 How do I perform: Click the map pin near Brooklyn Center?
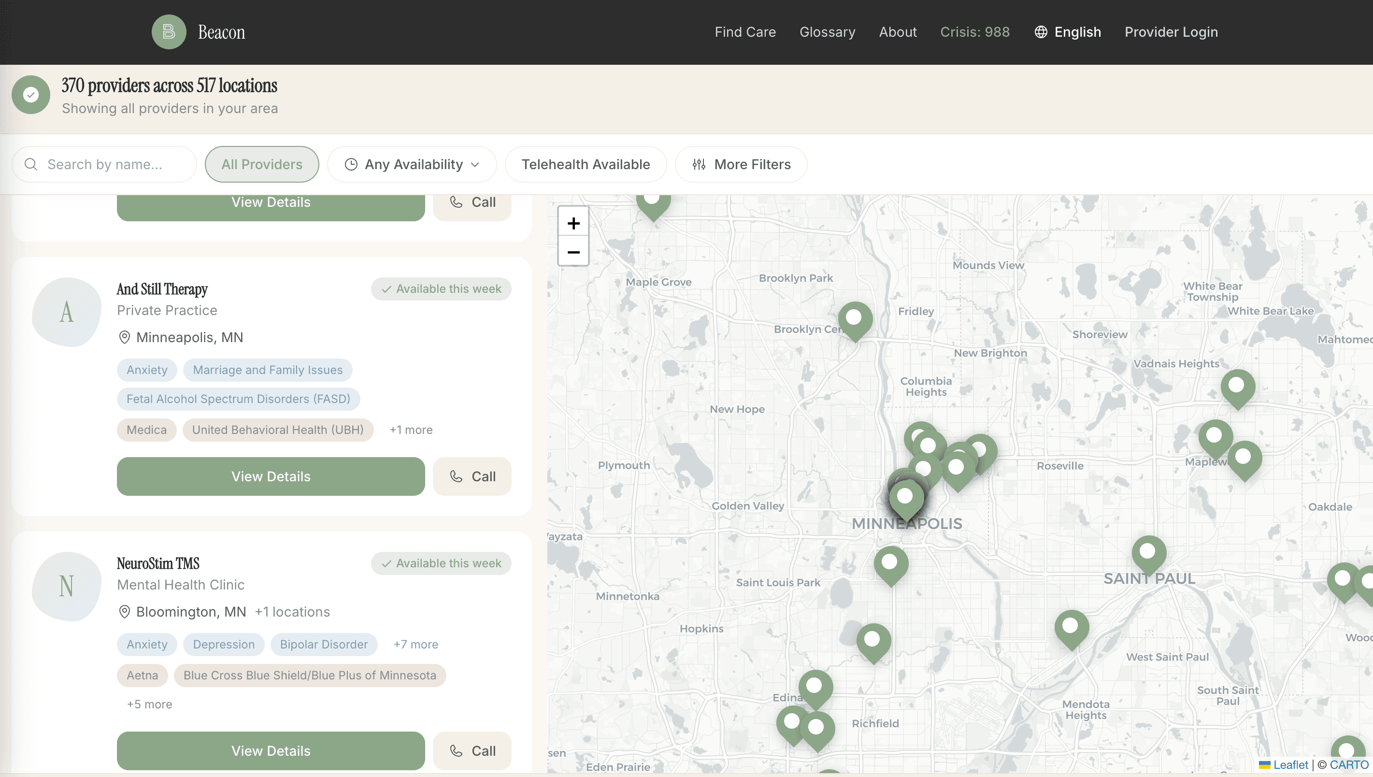pos(855,320)
